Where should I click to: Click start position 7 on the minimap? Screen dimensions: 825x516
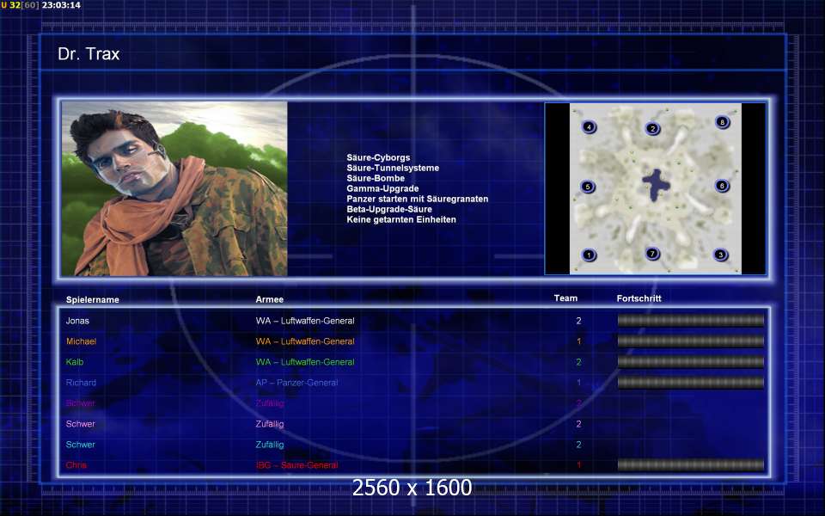tap(652, 254)
